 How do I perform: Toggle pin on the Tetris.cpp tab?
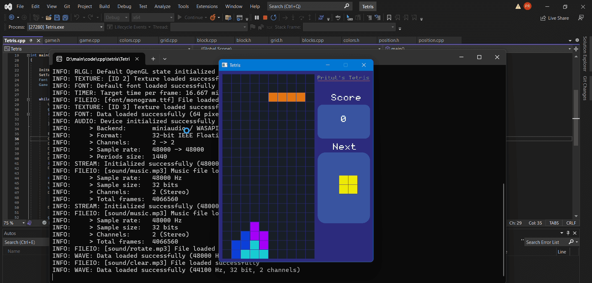(x=31, y=40)
